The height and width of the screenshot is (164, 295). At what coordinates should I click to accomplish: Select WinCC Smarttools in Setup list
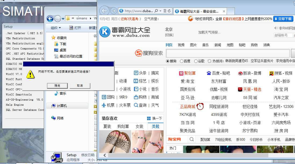click(x=19, y=95)
